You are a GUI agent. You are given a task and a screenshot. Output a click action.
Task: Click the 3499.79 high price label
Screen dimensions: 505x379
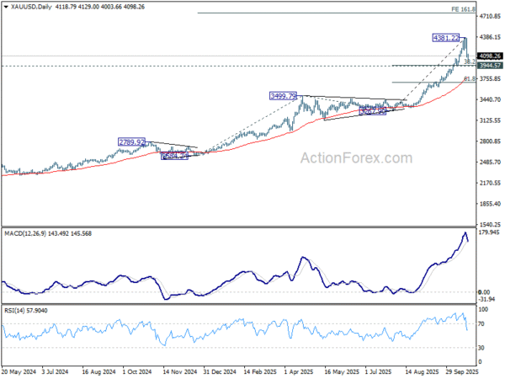[x=283, y=96]
